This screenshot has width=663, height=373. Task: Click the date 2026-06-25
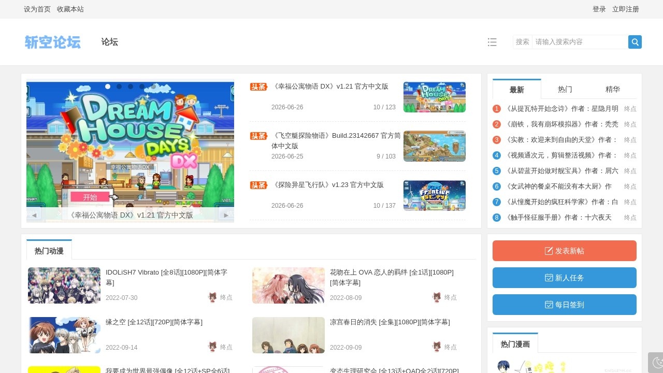coord(287,156)
